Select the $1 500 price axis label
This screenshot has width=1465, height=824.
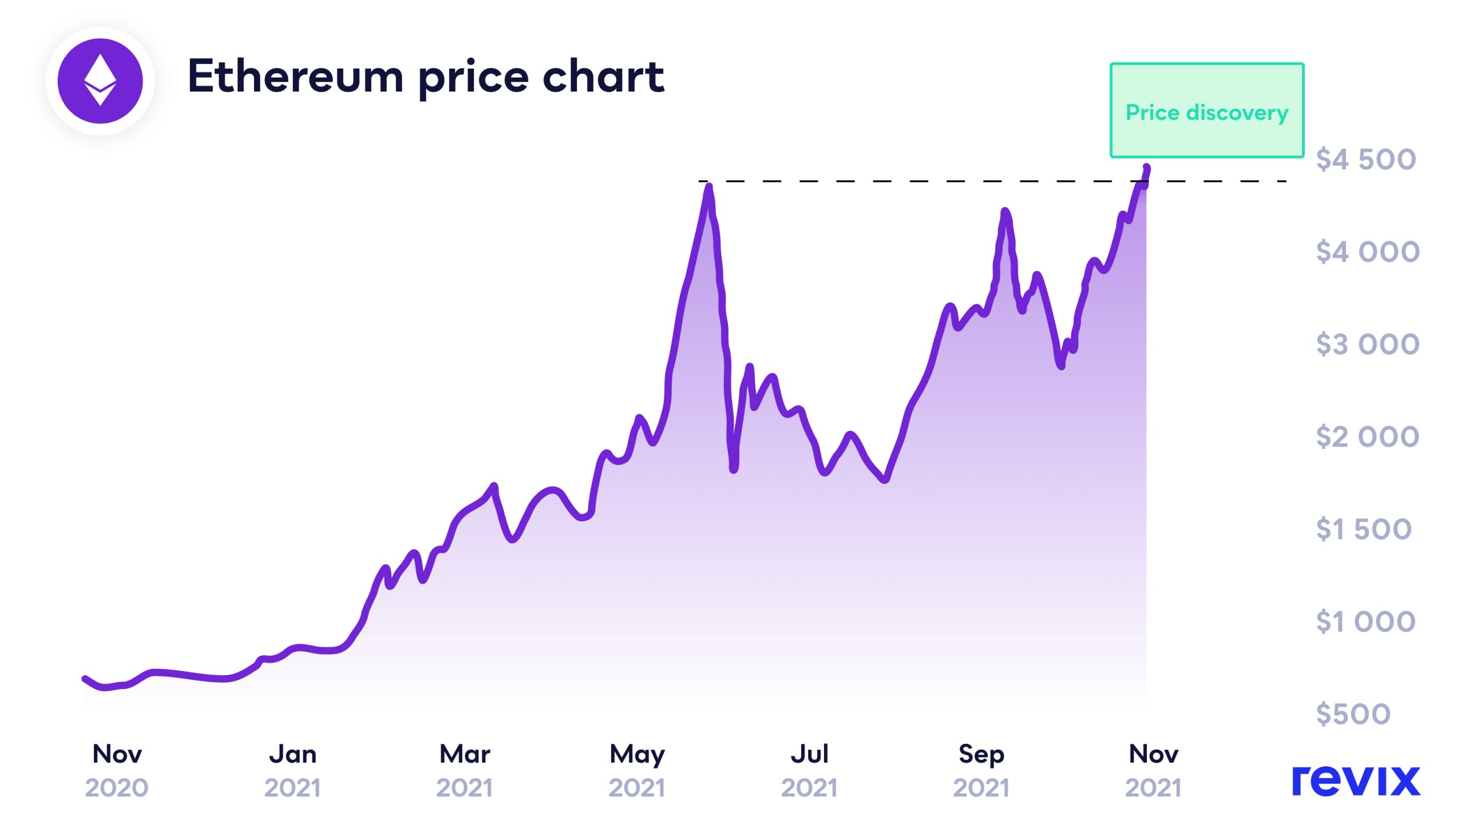(x=1363, y=530)
